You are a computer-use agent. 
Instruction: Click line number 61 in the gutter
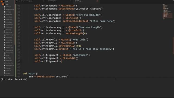coord(19,61)
